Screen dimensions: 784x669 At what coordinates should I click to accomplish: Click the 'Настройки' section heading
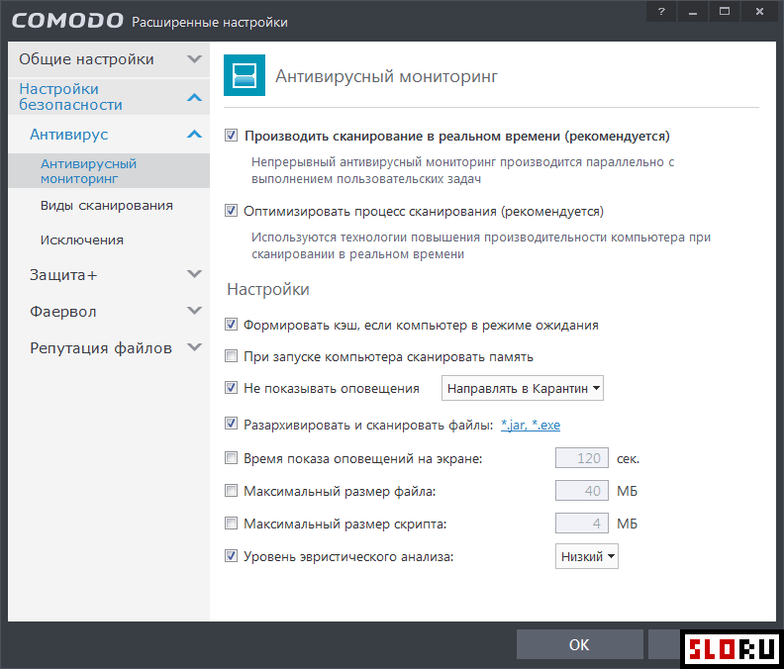(x=268, y=289)
